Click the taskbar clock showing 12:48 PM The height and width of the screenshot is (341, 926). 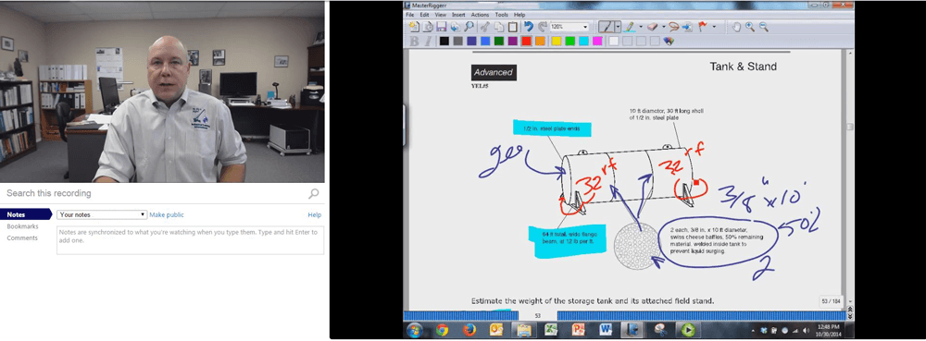[x=828, y=330]
